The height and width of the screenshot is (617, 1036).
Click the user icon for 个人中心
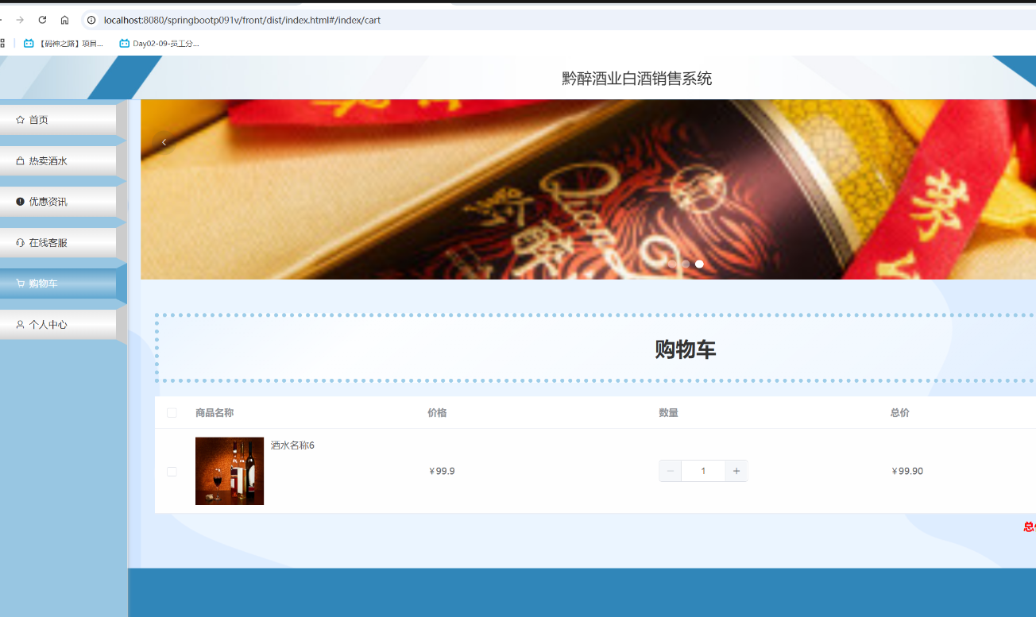pos(20,325)
